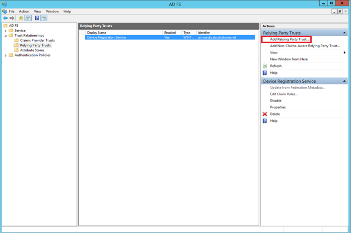The height and width of the screenshot is (233, 351).
Task: Click the Attribute Stores folder icon
Action: pyautogui.click(x=16, y=50)
